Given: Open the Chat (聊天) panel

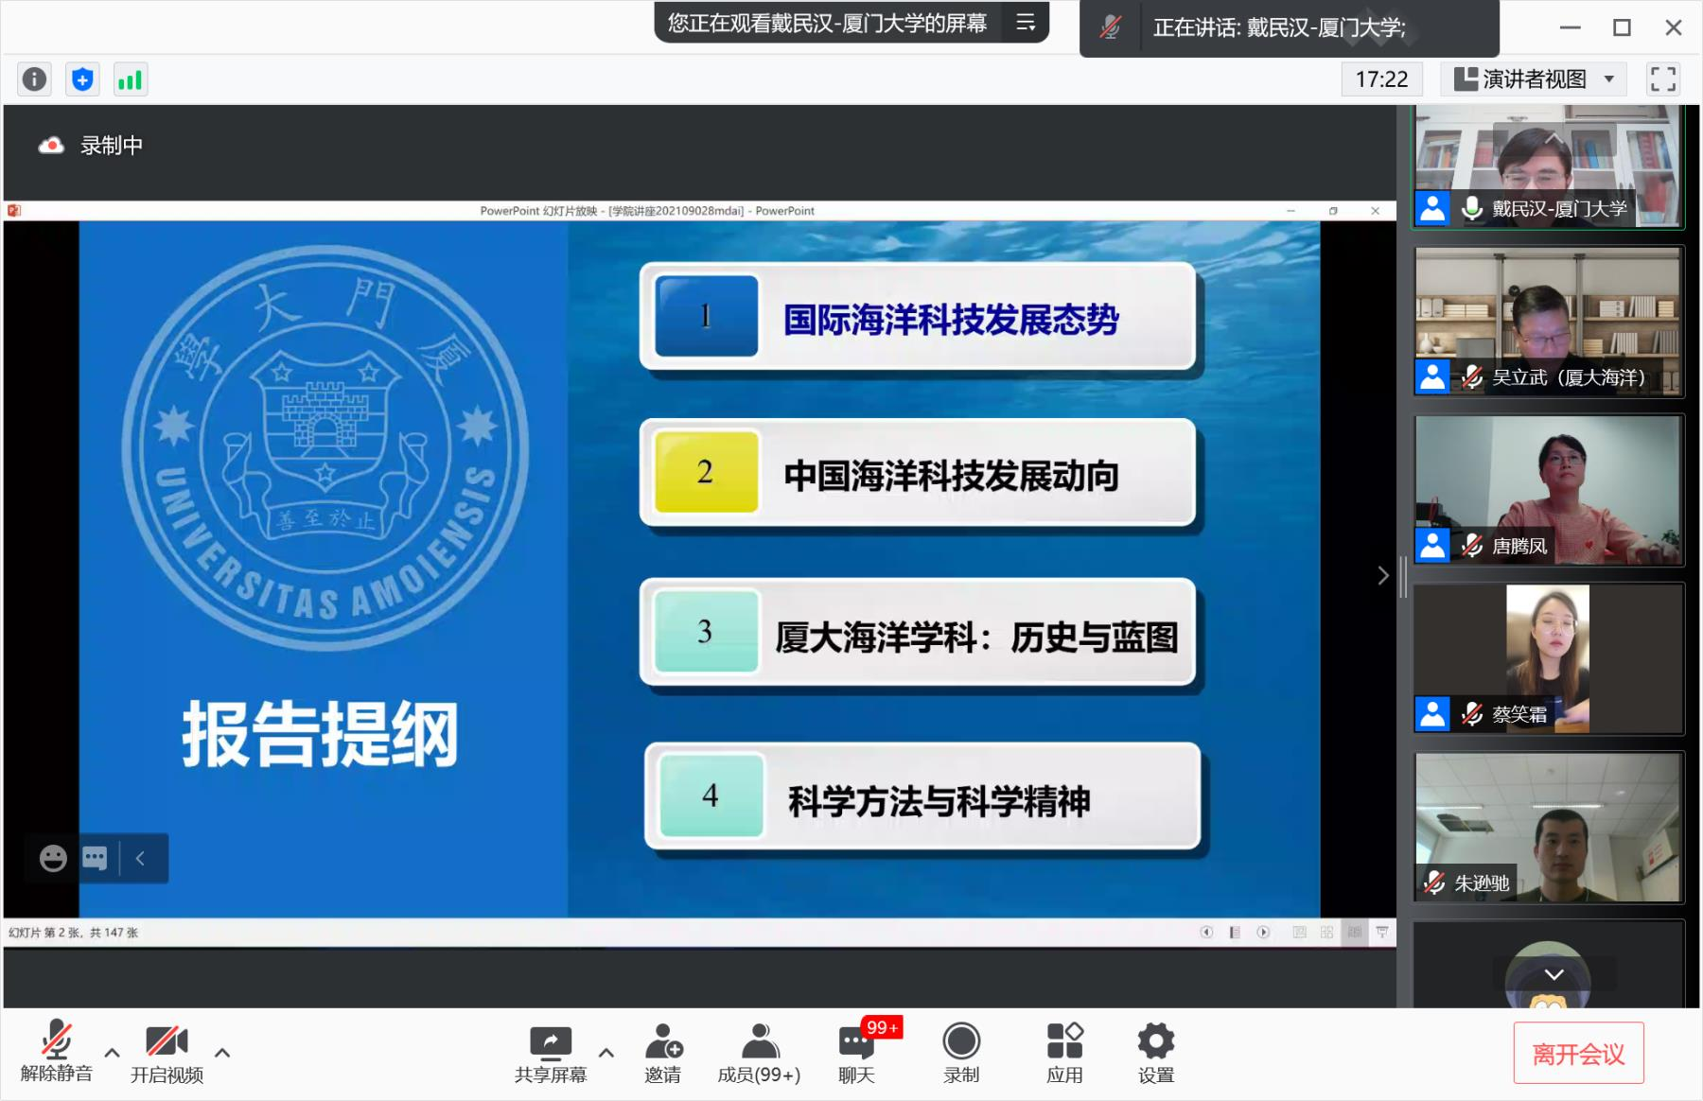Looking at the screenshot, I should tap(856, 1052).
